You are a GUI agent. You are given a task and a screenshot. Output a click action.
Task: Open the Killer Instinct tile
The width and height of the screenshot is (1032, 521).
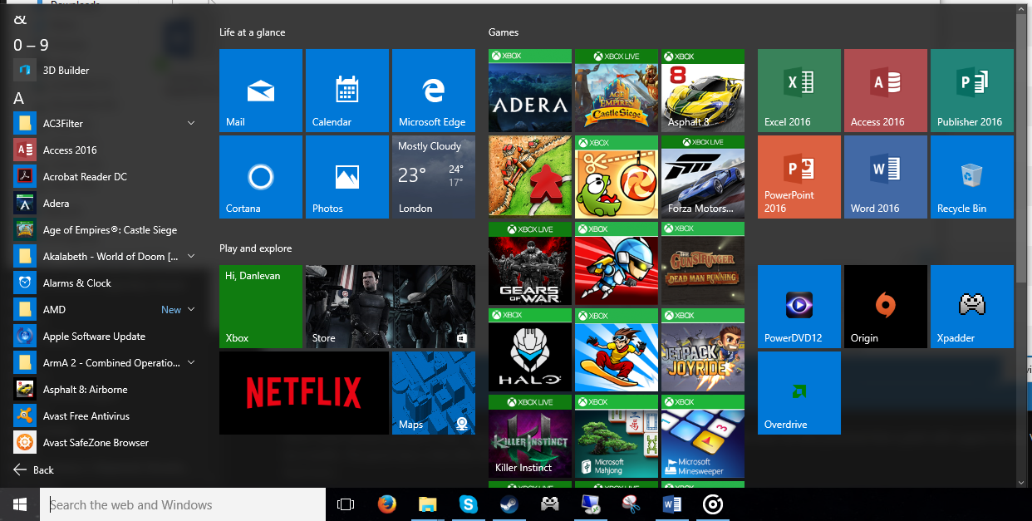(x=530, y=436)
